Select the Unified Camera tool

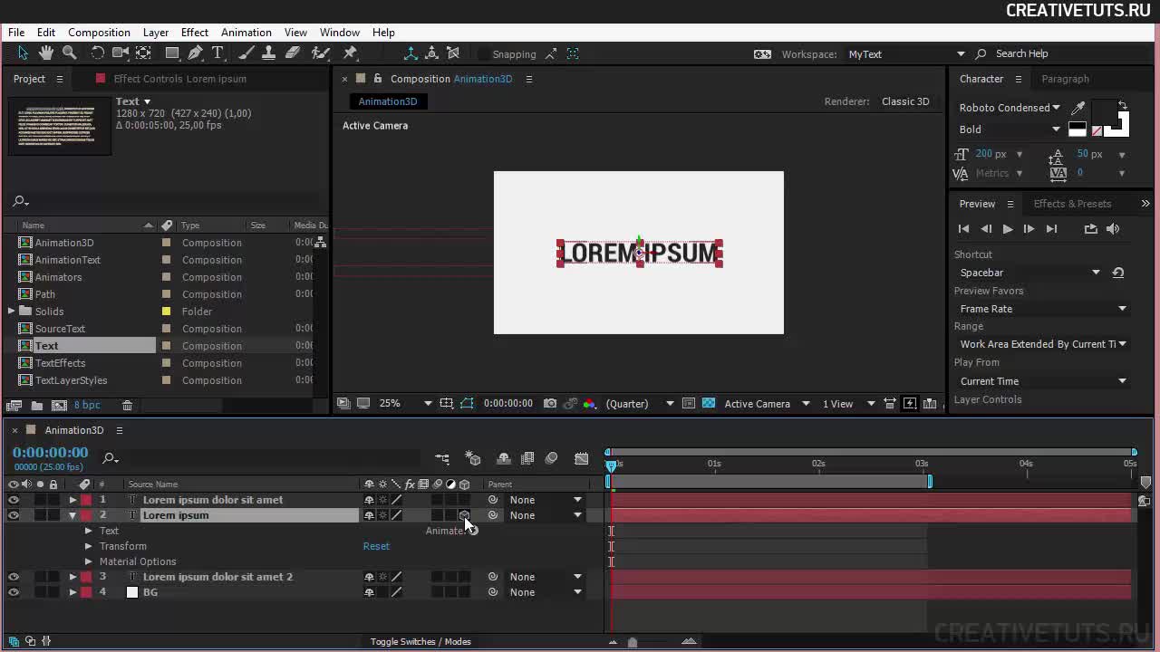point(120,53)
